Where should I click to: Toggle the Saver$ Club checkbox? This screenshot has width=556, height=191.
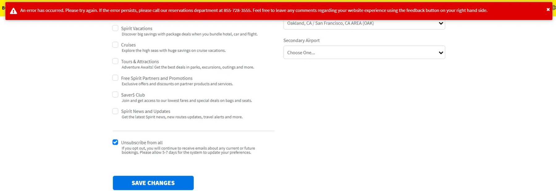point(115,95)
